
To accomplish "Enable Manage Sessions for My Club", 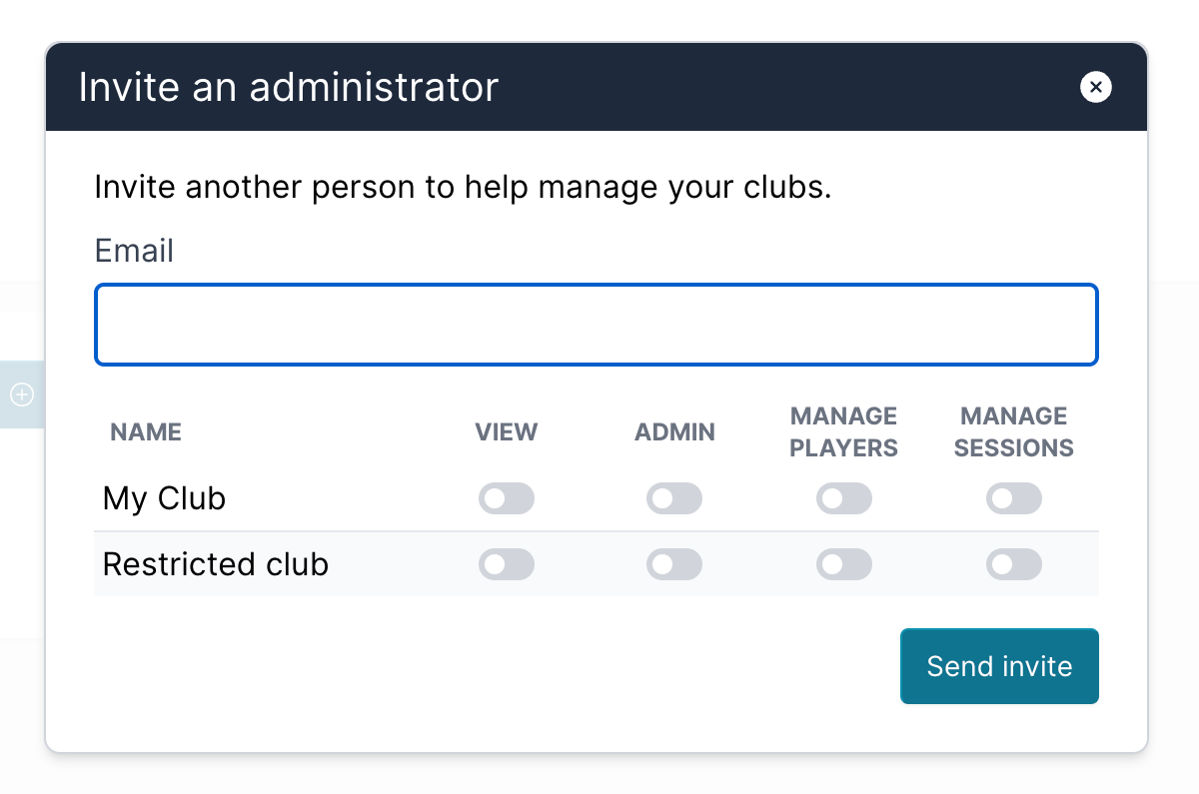I will (1014, 498).
